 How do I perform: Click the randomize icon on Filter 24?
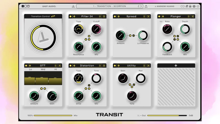pyautogui.click(x=104, y=16)
